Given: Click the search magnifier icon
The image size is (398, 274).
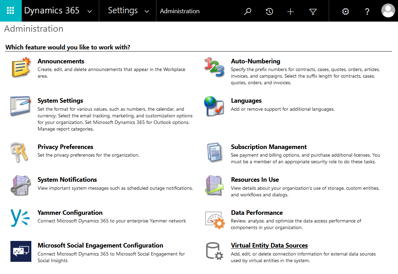Looking at the screenshot, I should [248, 11].
